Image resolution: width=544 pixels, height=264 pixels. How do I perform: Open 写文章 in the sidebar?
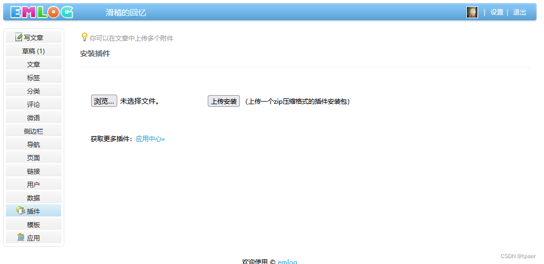pyautogui.click(x=34, y=37)
